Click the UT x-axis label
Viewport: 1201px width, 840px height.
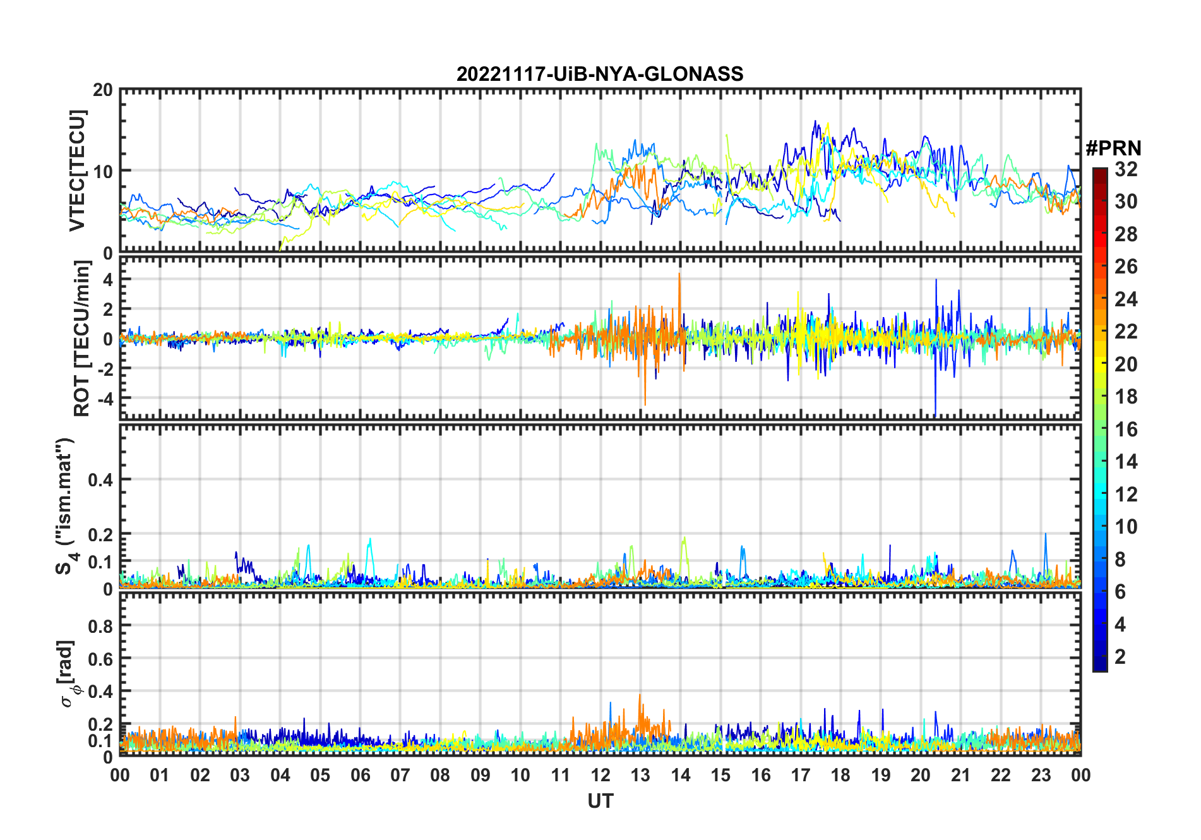[600, 801]
